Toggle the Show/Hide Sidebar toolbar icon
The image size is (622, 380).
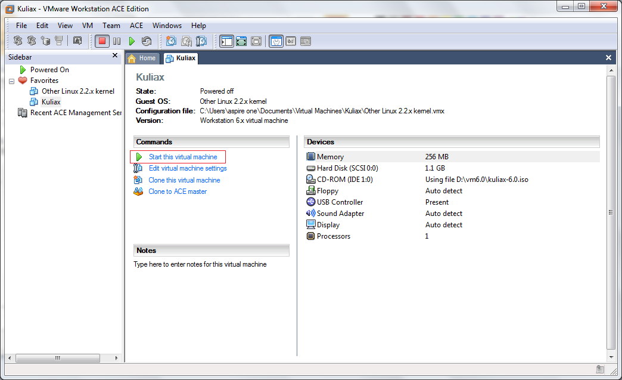[226, 41]
